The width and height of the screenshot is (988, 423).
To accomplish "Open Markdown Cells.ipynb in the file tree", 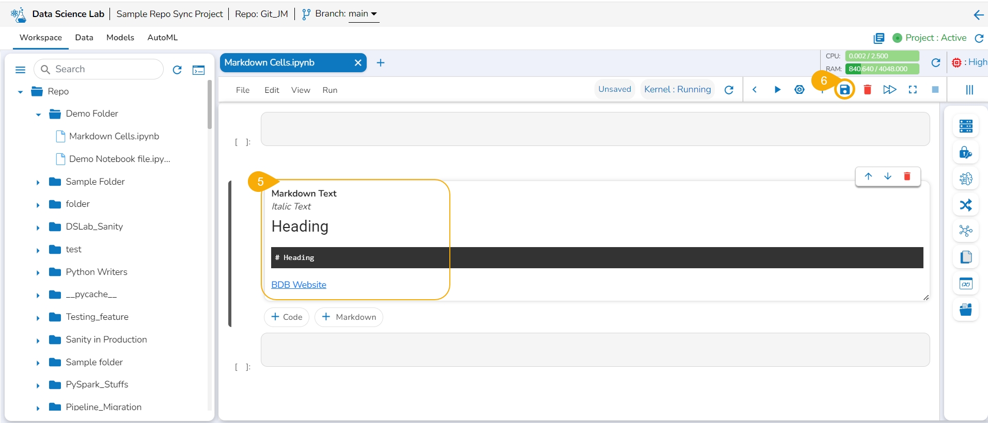I will (114, 136).
